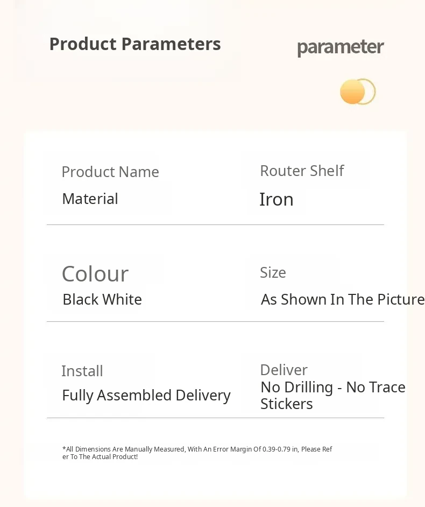Click "As Shown In The Picture" text
This screenshot has height=507, width=425.
343,300
